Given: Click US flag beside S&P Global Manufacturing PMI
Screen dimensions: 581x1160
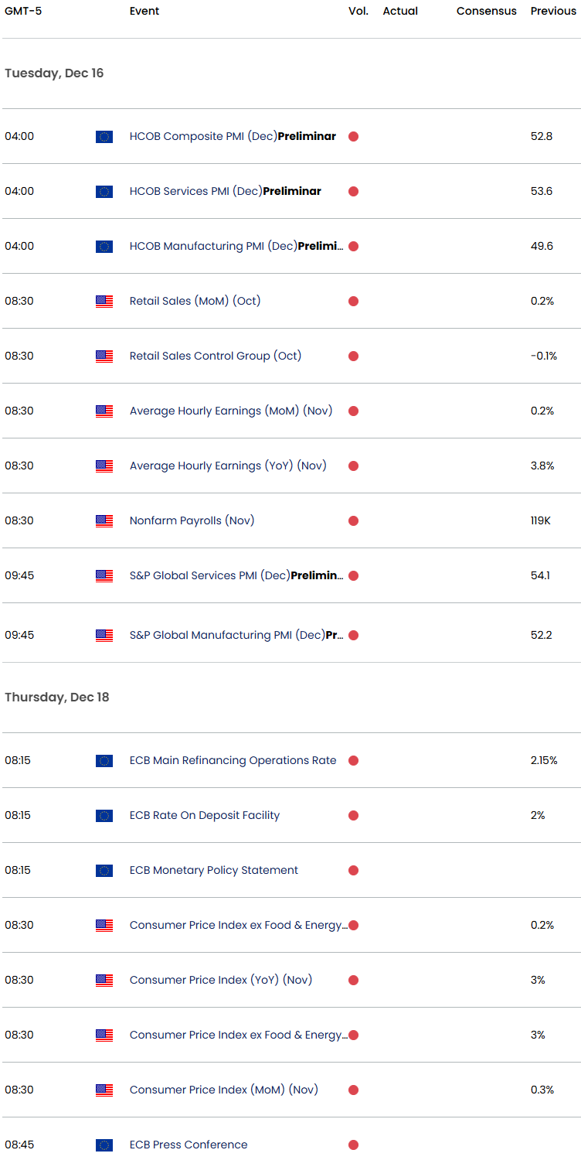Looking at the screenshot, I should coord(104,636).
